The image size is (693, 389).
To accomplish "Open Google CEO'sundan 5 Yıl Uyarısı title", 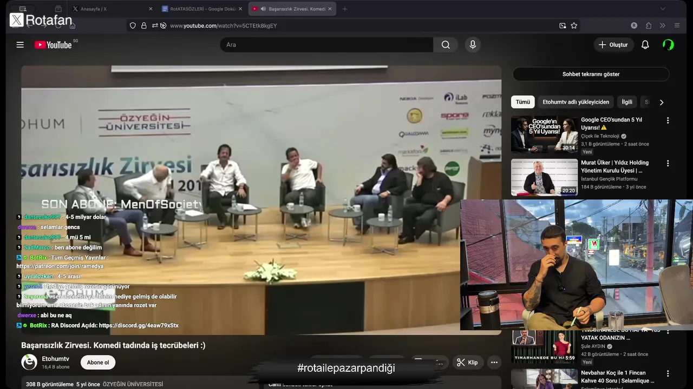I will pyautogui.click(x=611, y=123).
